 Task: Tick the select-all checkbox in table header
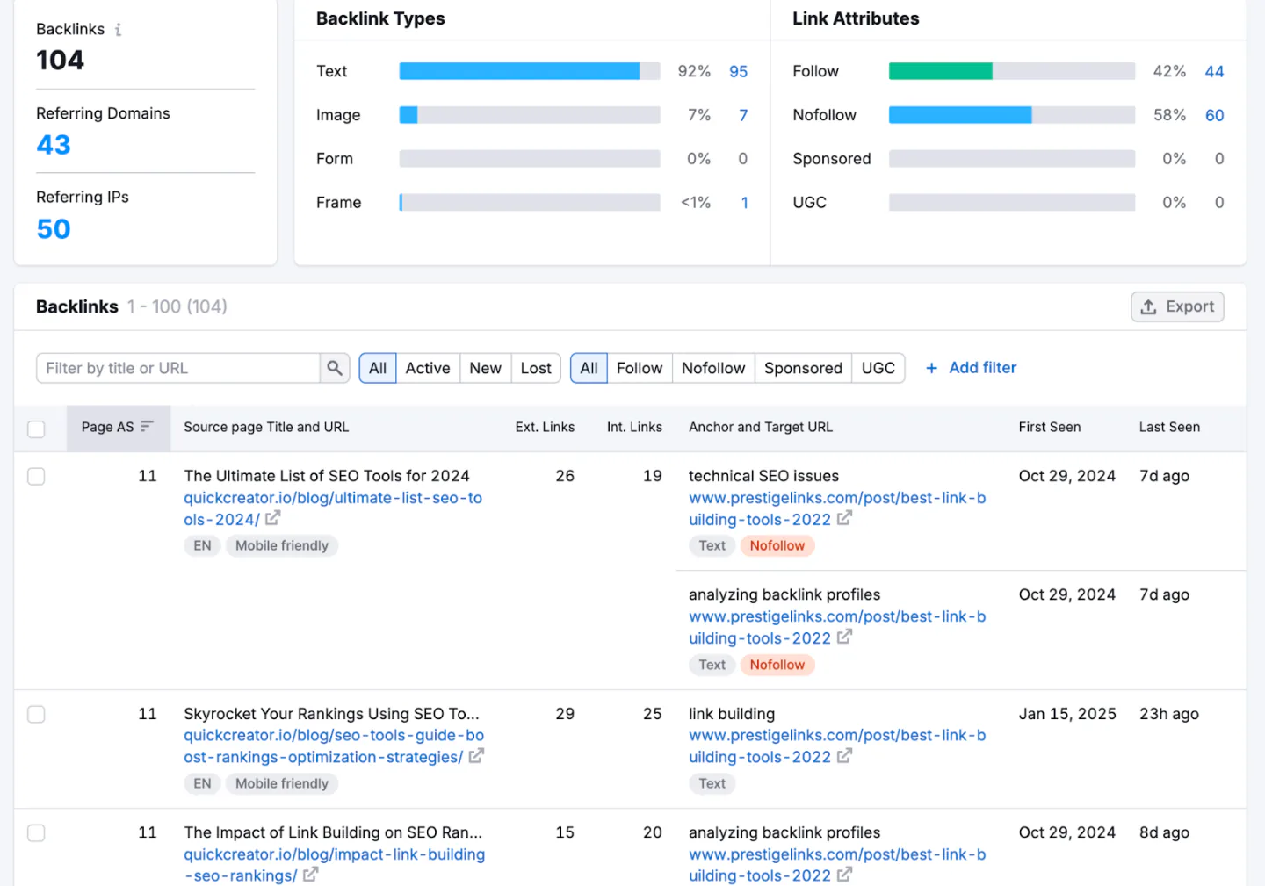click(36, 429)
